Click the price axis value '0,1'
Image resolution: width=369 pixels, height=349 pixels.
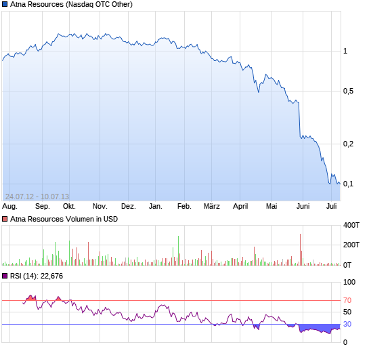348,184
